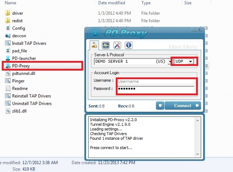233x172 pixels.
Task: Switch to the traffic monitor tab
Action: coord(106,45)
